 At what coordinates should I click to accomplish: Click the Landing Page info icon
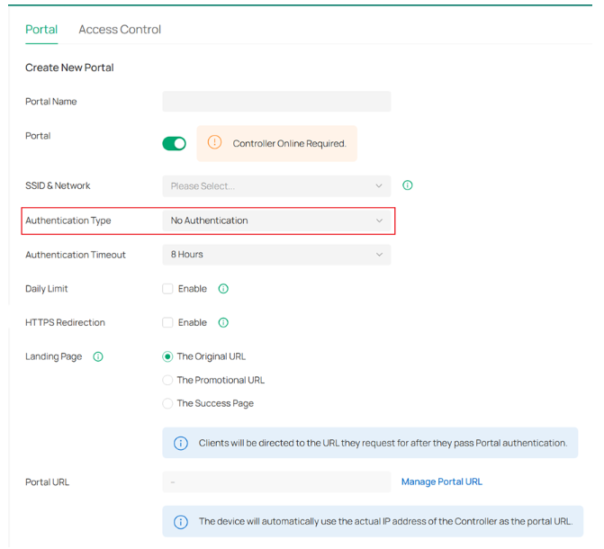pyautogui.click(x=98, y=356)
